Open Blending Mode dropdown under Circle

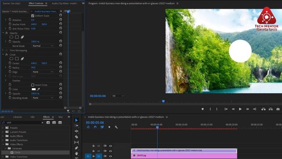(x=43, y=98)
